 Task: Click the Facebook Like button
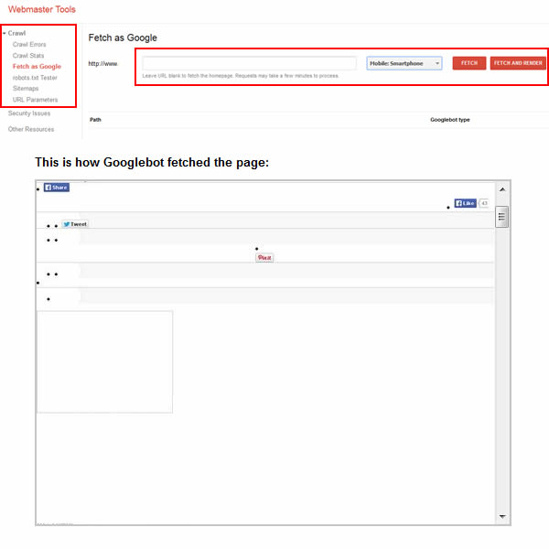coord(465,203)
